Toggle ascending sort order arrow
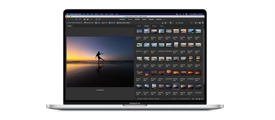 click(191, 23)
